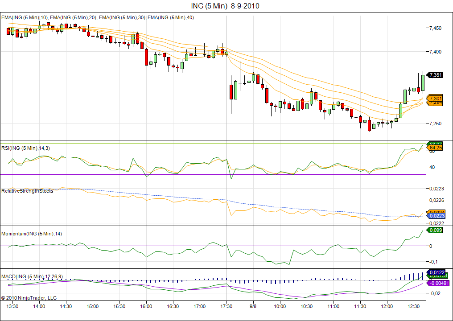
Task: Select the EMA(ING (5 Min),30) indicator label
Action: 123,18
